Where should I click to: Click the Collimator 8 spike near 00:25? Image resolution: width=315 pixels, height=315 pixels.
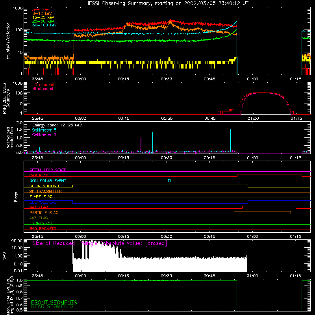tap(152, 141)
